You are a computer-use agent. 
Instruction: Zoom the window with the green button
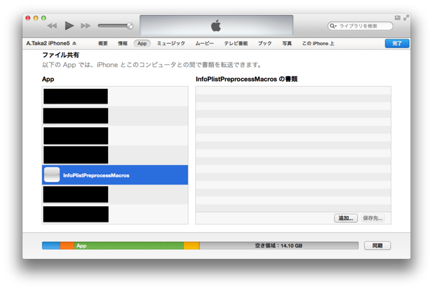44,18
